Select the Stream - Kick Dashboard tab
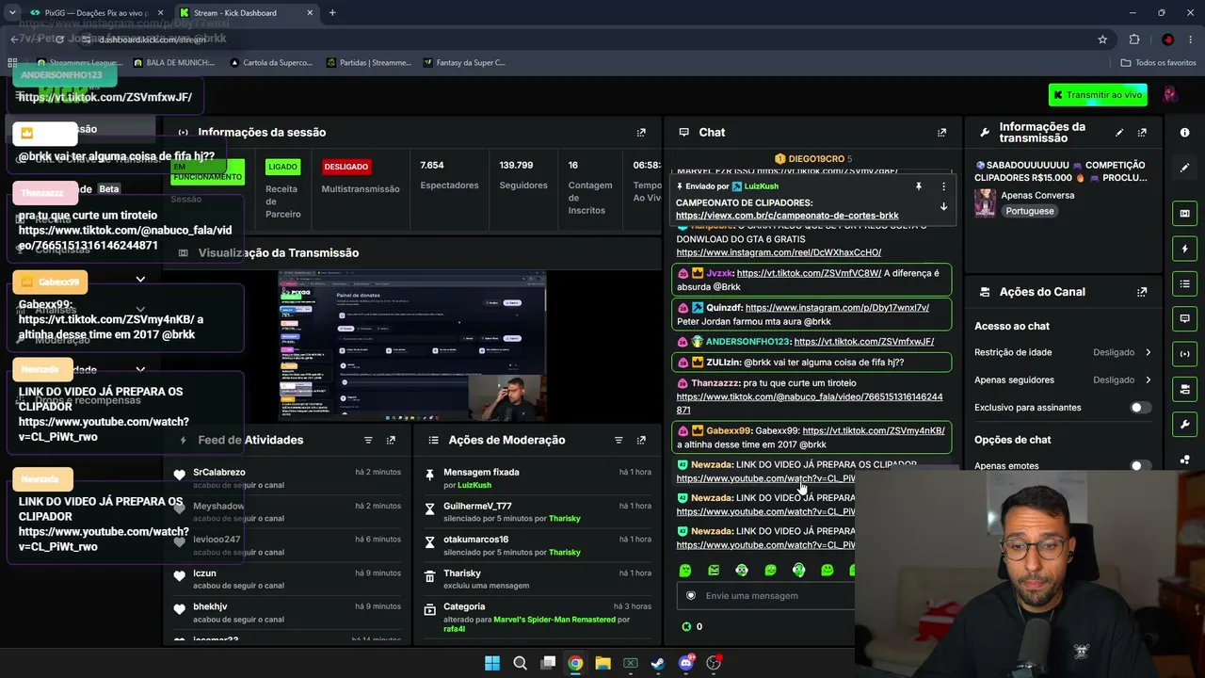Viewport: 1205px width, 678px height. pos(247,13)
